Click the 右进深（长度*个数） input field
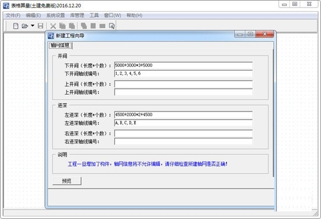This screenshot has height=219, width=321. pyautogui.click(x=183, y=133)
